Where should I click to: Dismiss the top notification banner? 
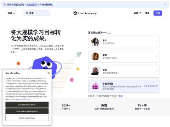(165, 5)
